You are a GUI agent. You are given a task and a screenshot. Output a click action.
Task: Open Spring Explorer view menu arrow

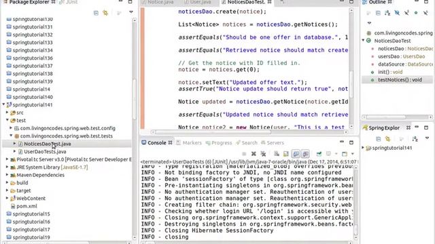coord(427,138)
